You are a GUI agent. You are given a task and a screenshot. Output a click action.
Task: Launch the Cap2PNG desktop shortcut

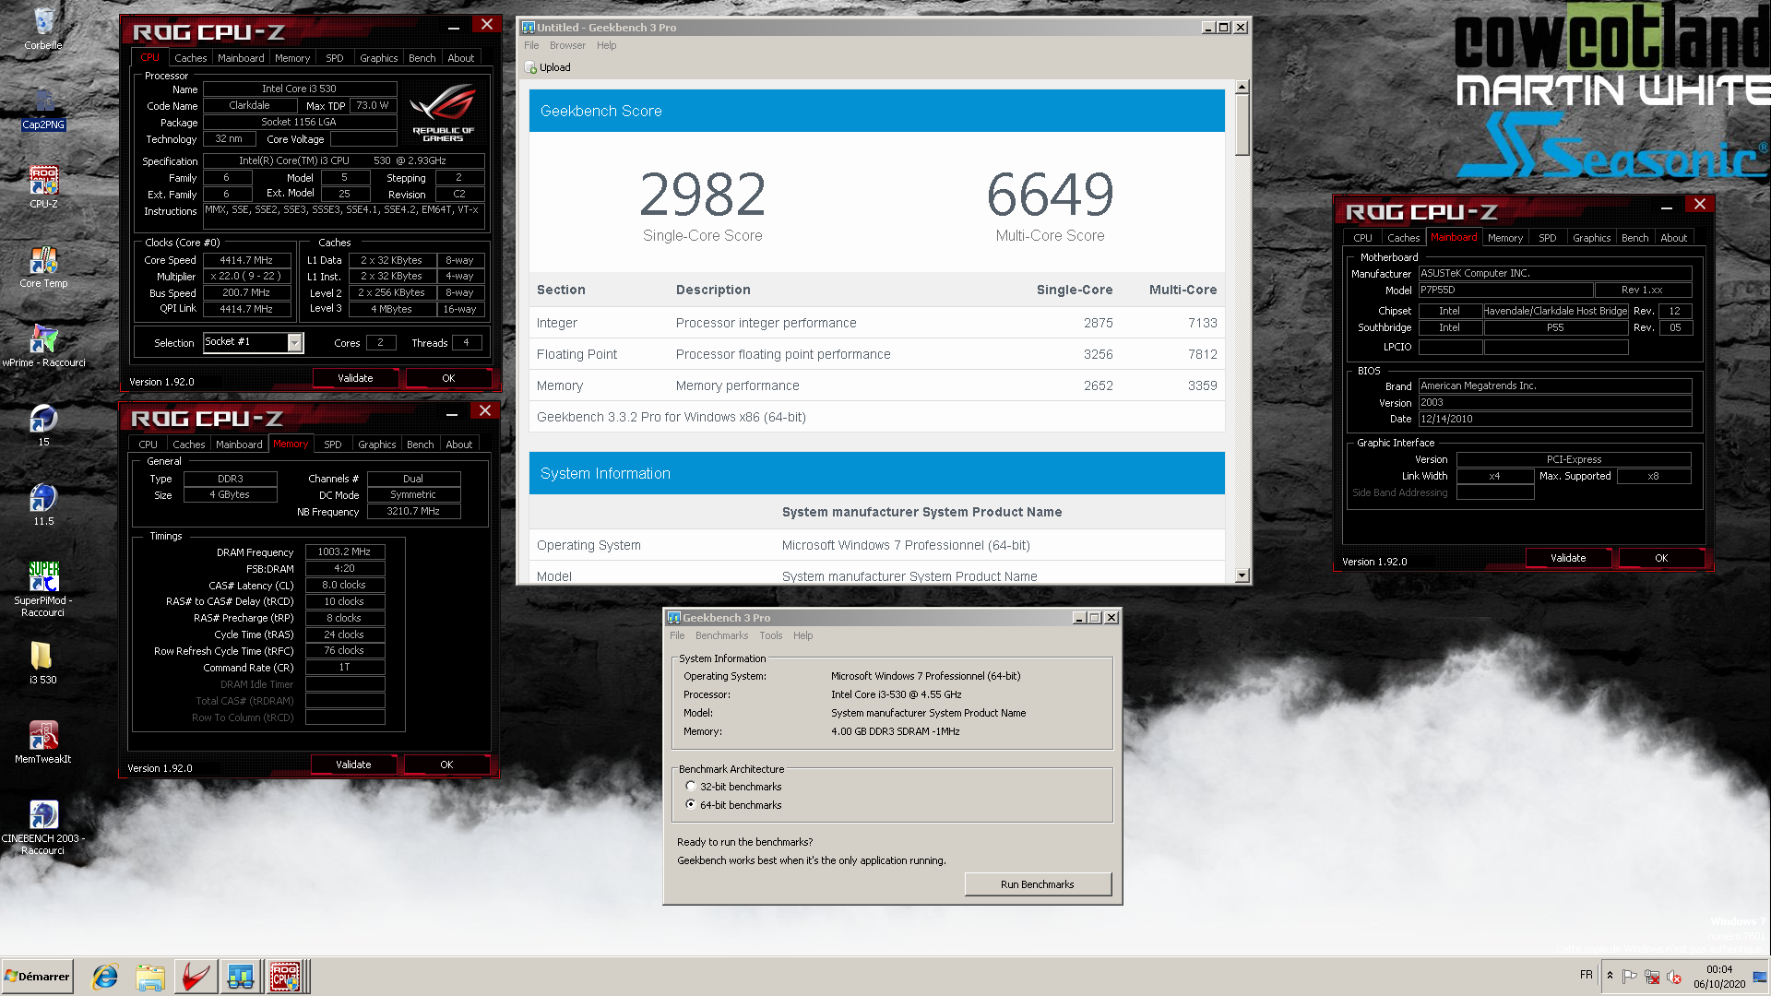tap(43, 109)
